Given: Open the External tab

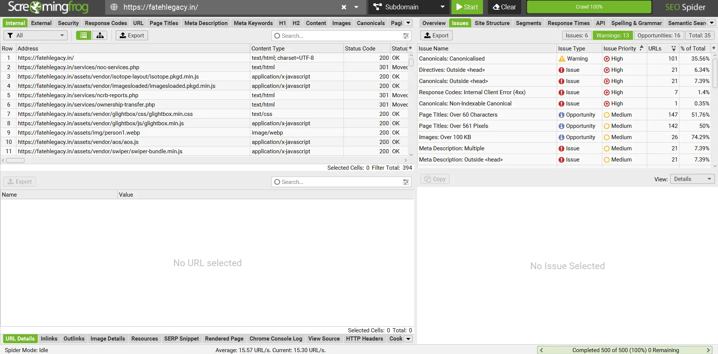Looking at the screenshot, I should click(x=41, y=23).
